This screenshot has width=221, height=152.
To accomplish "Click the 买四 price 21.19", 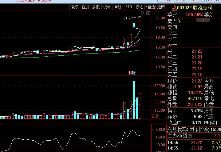I will click(197, 69).
